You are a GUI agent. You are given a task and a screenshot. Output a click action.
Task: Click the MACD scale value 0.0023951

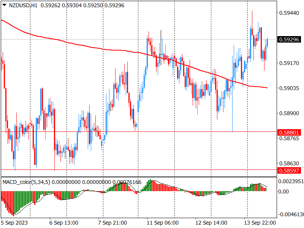tap(291, 181)
